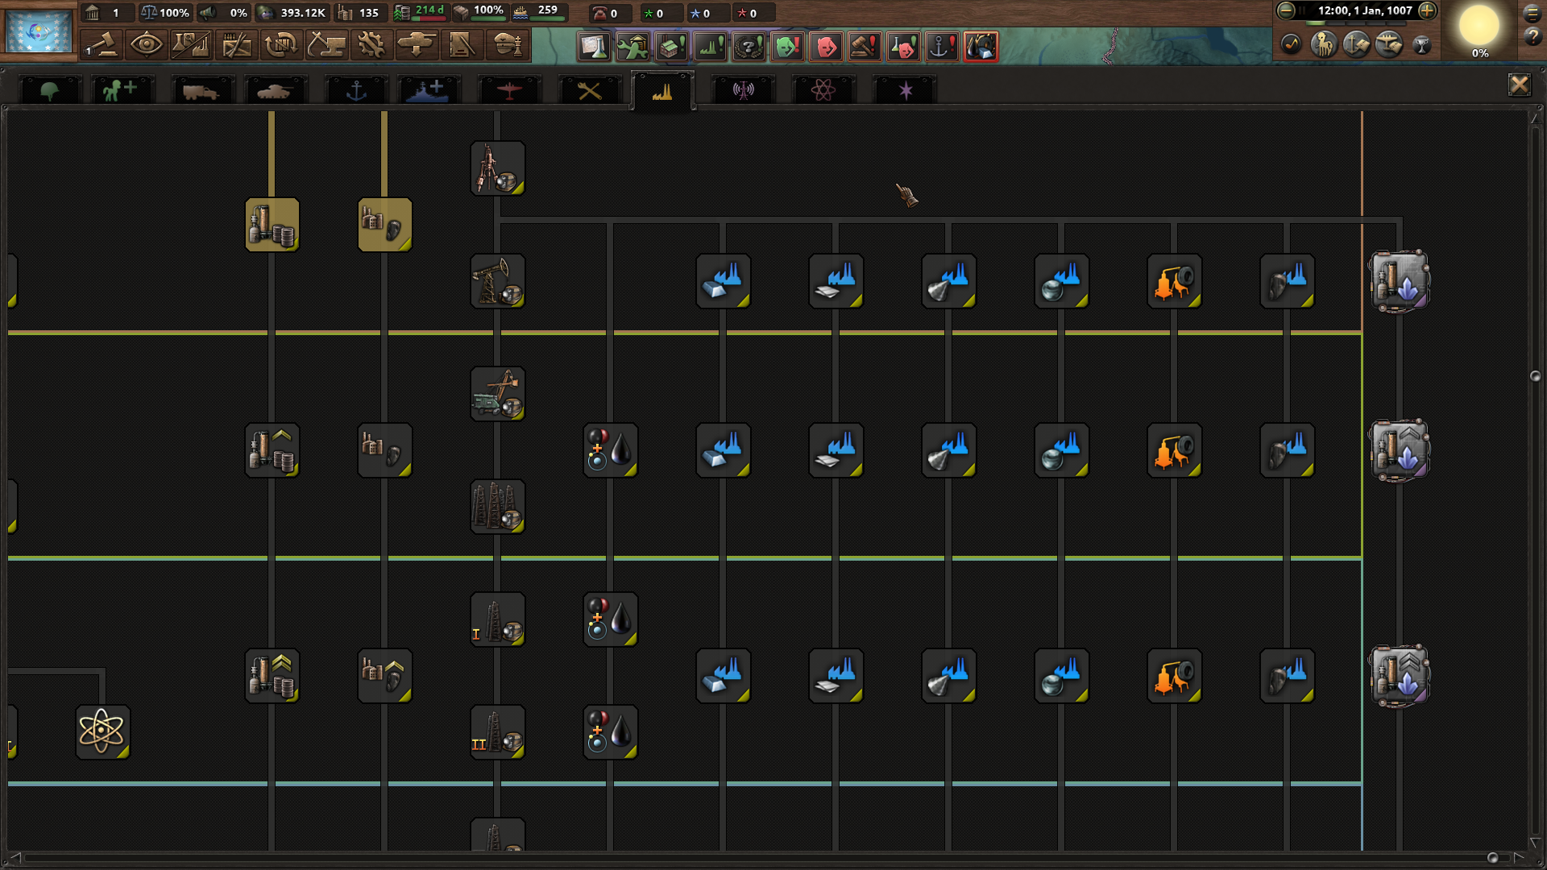This screenshot has height=870, width=1547.
Task: Decrease game speed with minus button
Action: [x=1286, y=10]
